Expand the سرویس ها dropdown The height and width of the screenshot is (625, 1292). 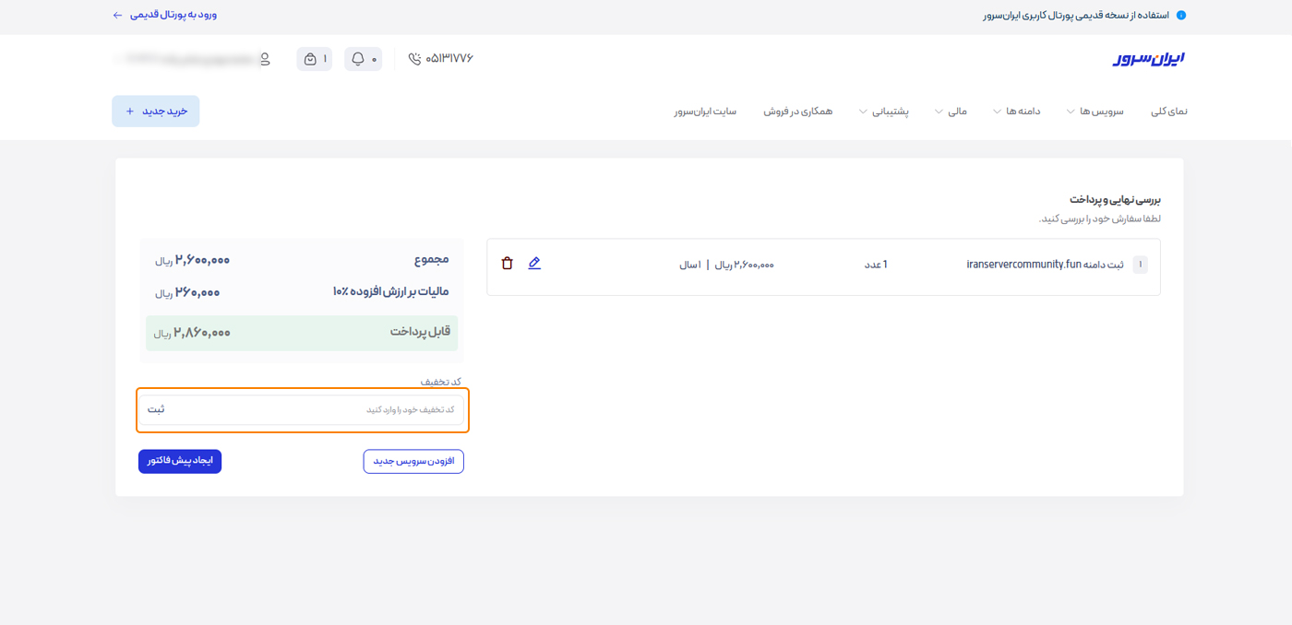pos(1096,111)
